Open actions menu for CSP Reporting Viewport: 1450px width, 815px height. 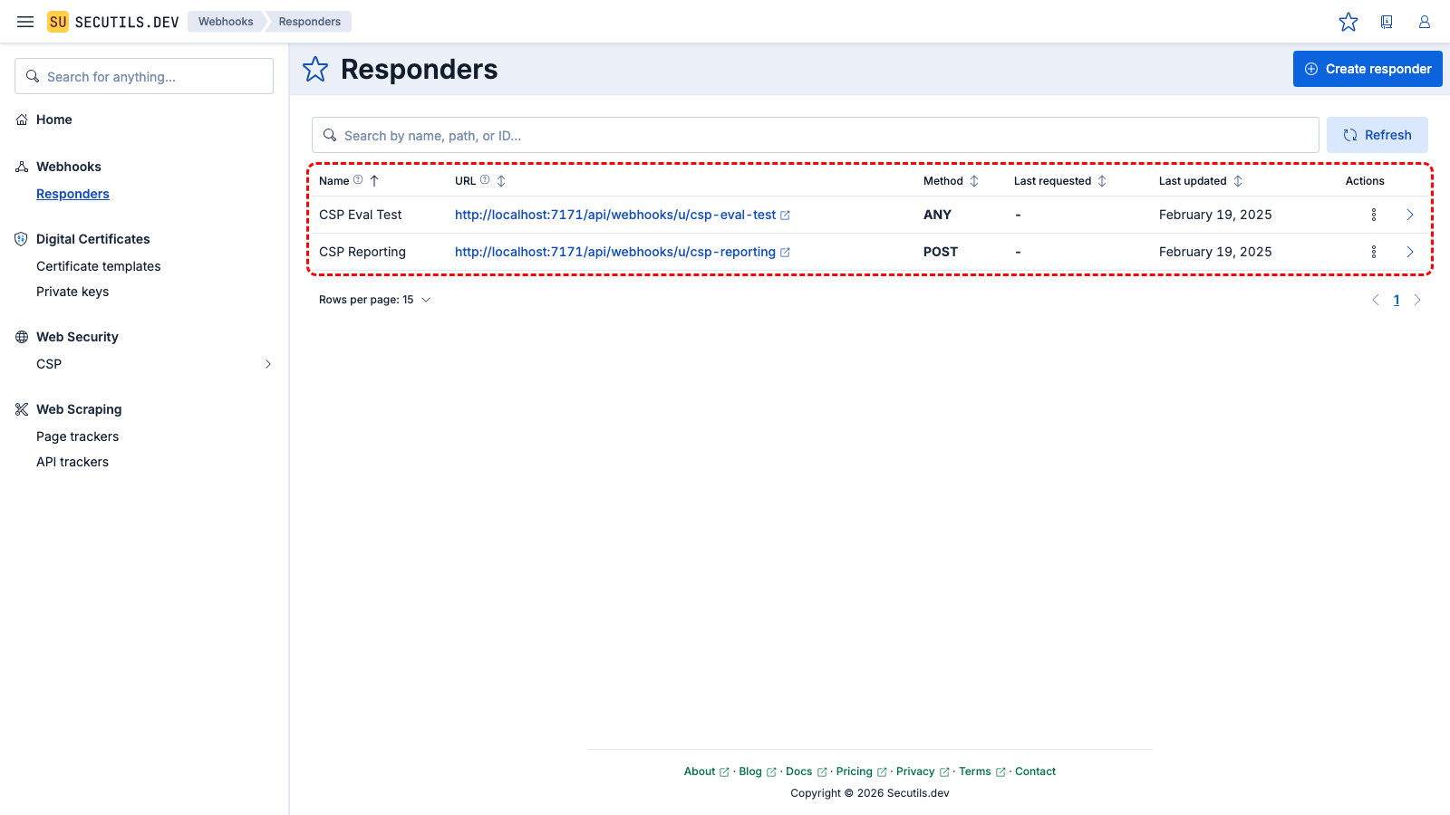click(x=1374, y=252)
